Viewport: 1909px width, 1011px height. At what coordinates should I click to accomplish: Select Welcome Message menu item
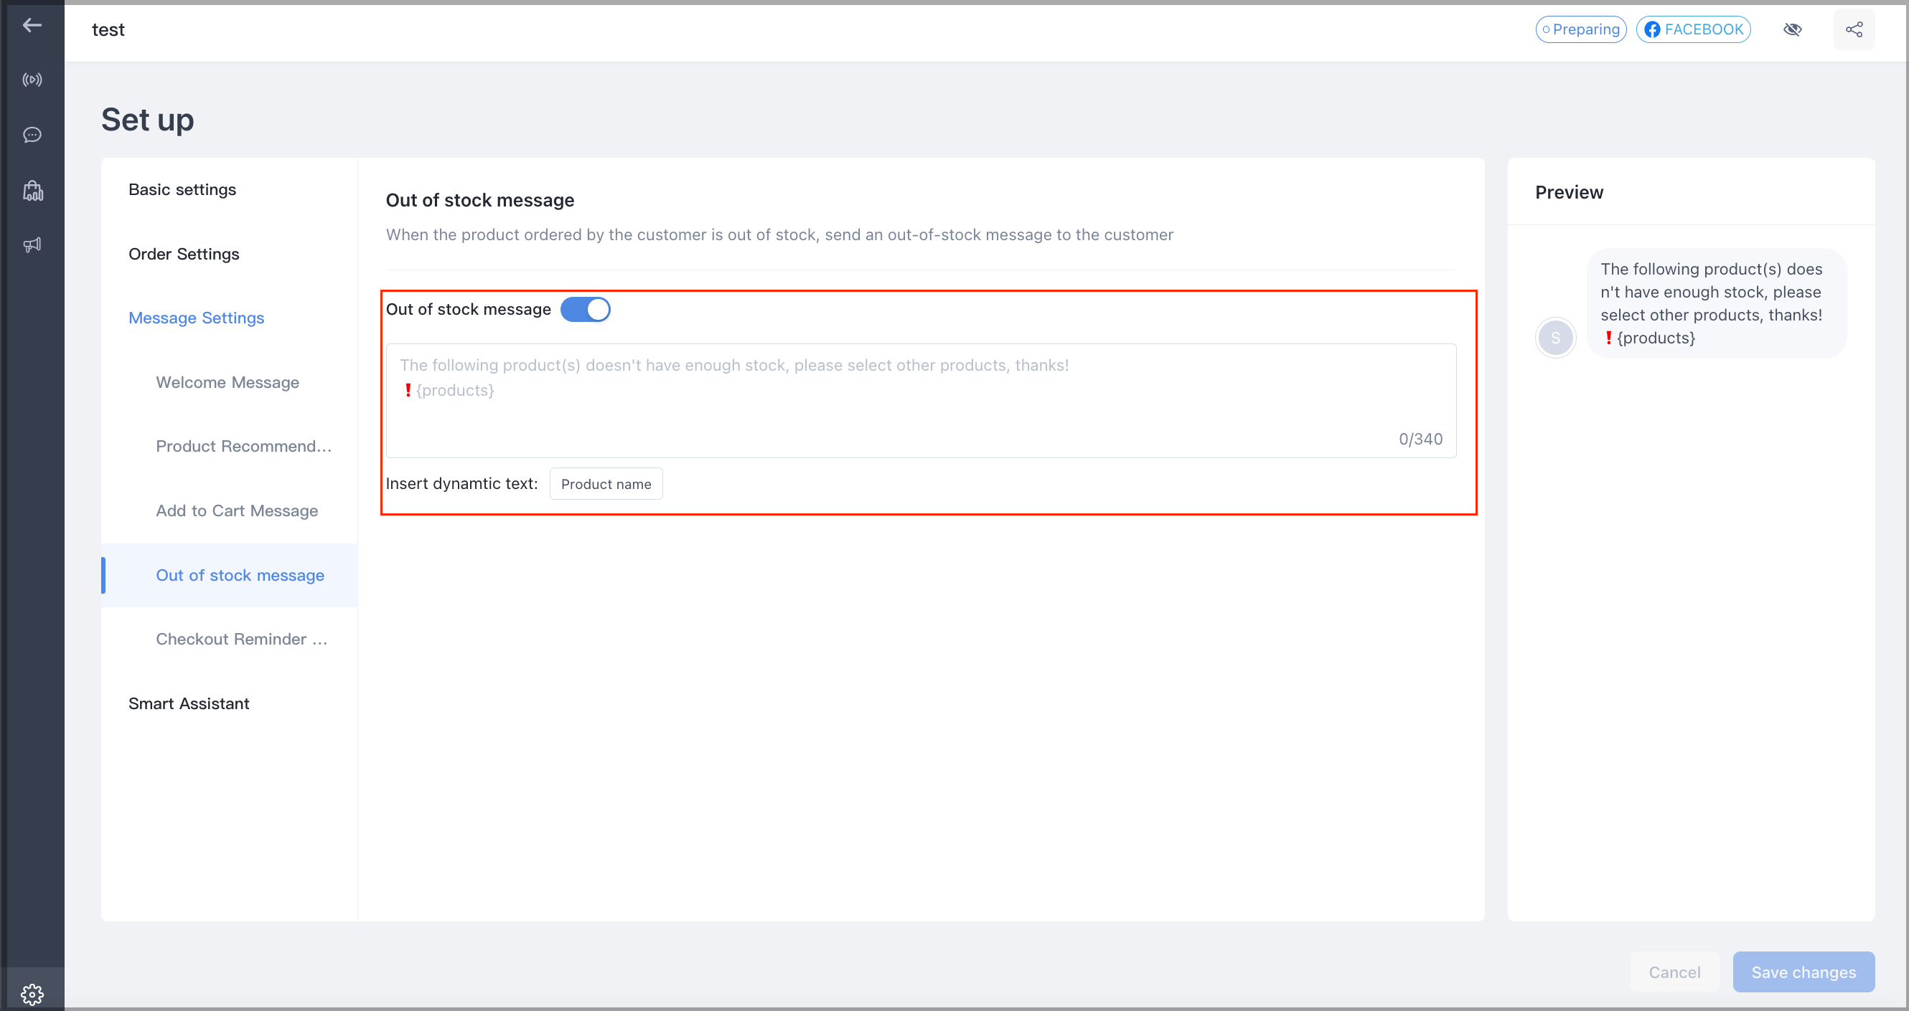[228, 382]
